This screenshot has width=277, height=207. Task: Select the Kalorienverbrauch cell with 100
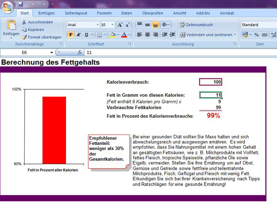point(211,82)
